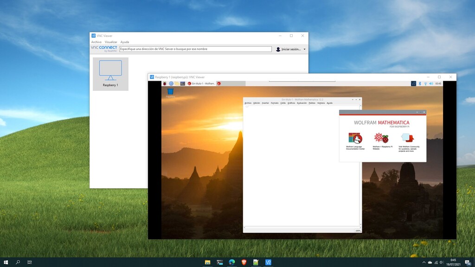The width and height of the screenshot is (475, 267).
Task: Expand hidden icons in the Windows system tray
Action: pyautogui.click(x=423, y=262)
